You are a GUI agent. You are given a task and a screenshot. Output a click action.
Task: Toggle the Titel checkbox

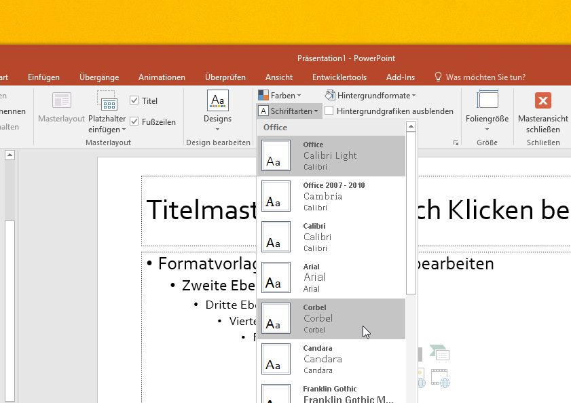pos(134,100)
